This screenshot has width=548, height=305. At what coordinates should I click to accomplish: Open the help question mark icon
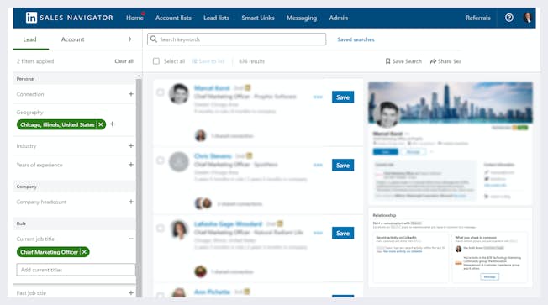(x=508, y=18)
